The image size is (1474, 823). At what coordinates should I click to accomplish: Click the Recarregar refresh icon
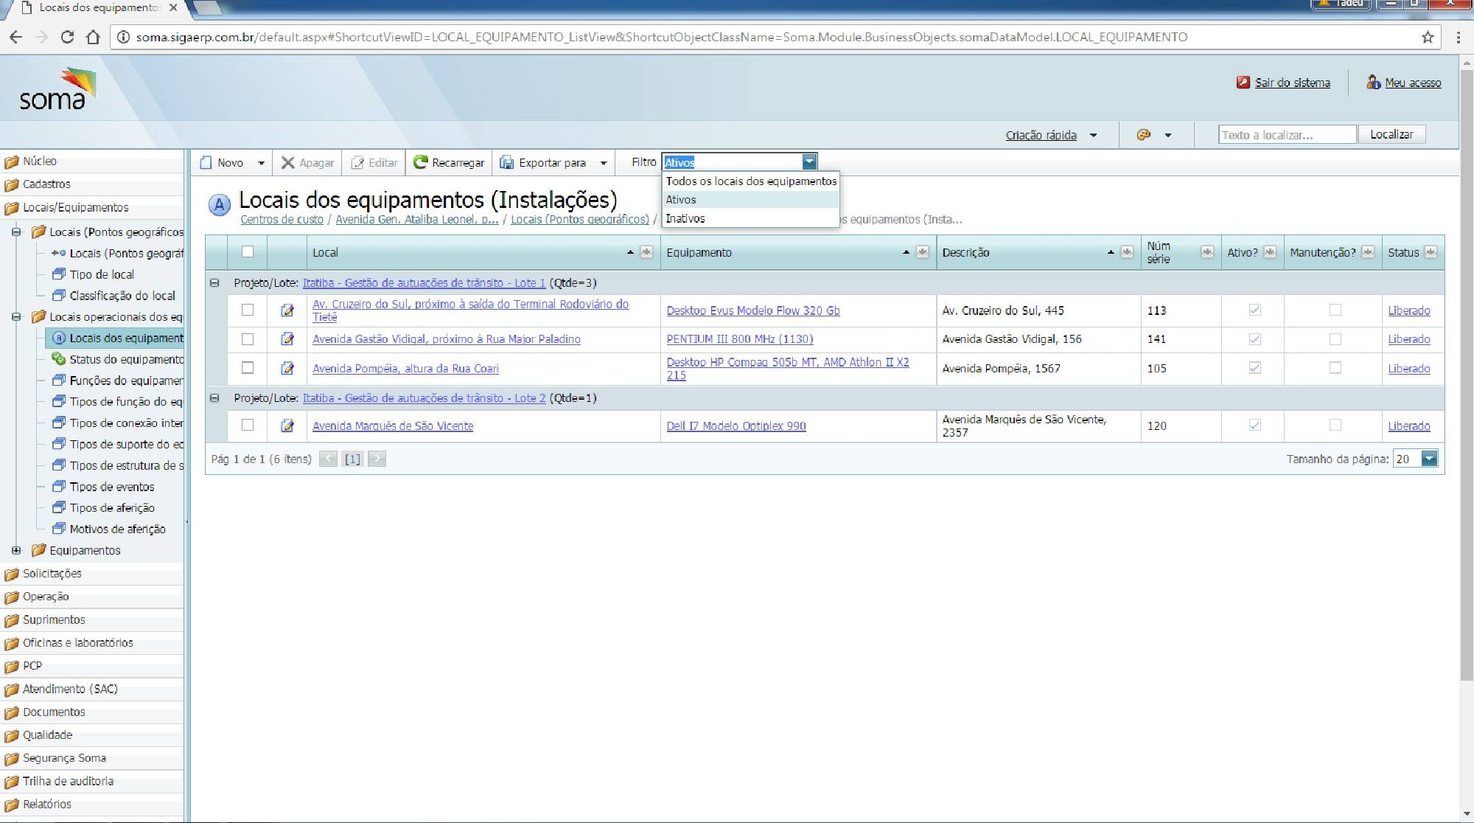pos(420,162)
